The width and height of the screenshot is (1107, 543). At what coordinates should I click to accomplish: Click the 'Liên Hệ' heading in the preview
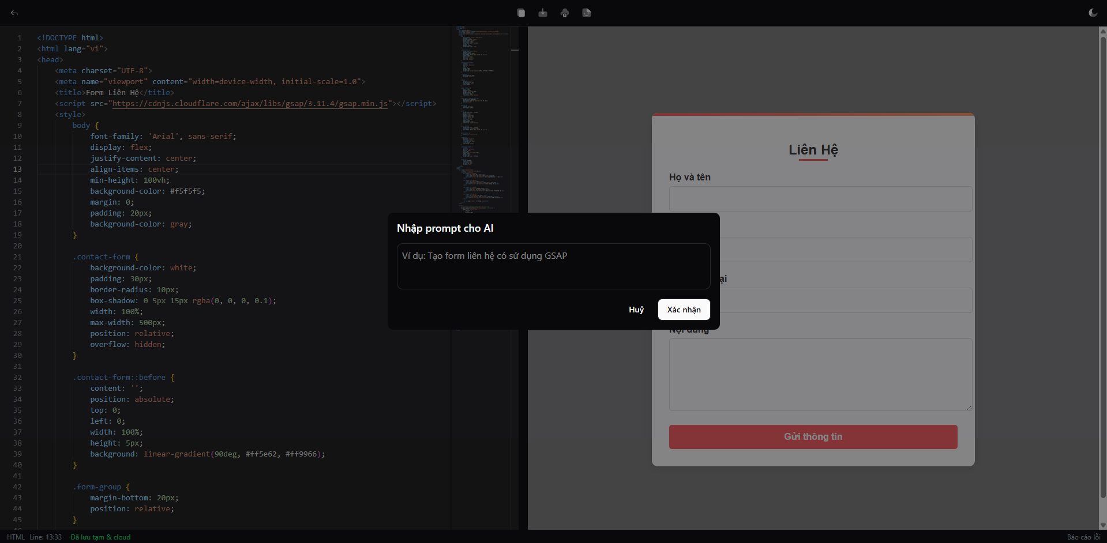[813, 150]
